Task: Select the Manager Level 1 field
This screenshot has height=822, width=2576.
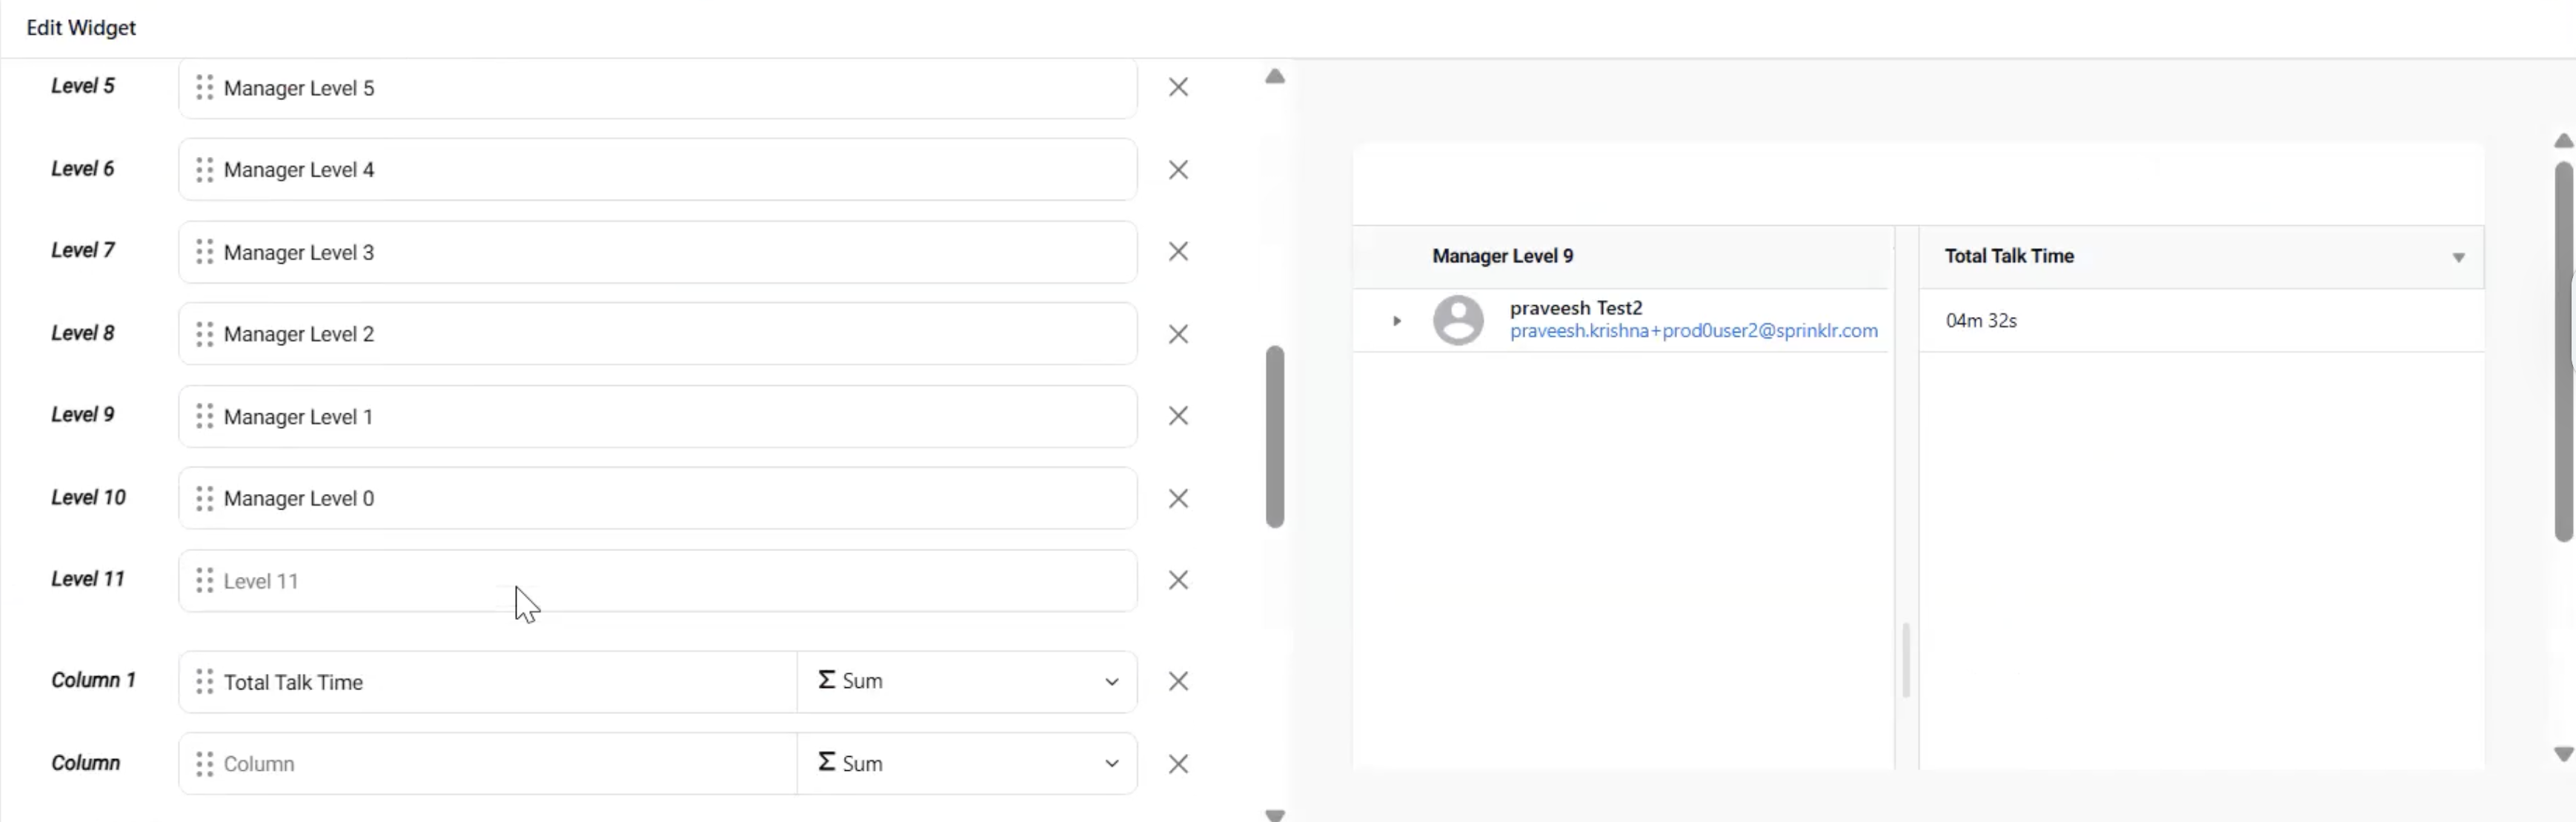Action: pyautogui.click(x=658, y=415)
